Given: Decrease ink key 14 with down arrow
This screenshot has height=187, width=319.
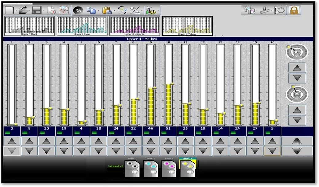Looking at the screenshot, I should pyautogui.click(x=238, y=151).
